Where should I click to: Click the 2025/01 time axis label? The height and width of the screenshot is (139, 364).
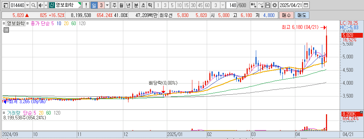click(175, 134)
